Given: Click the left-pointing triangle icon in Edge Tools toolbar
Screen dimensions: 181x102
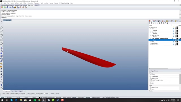Looking at the screenshot, I should pos(20,7).
